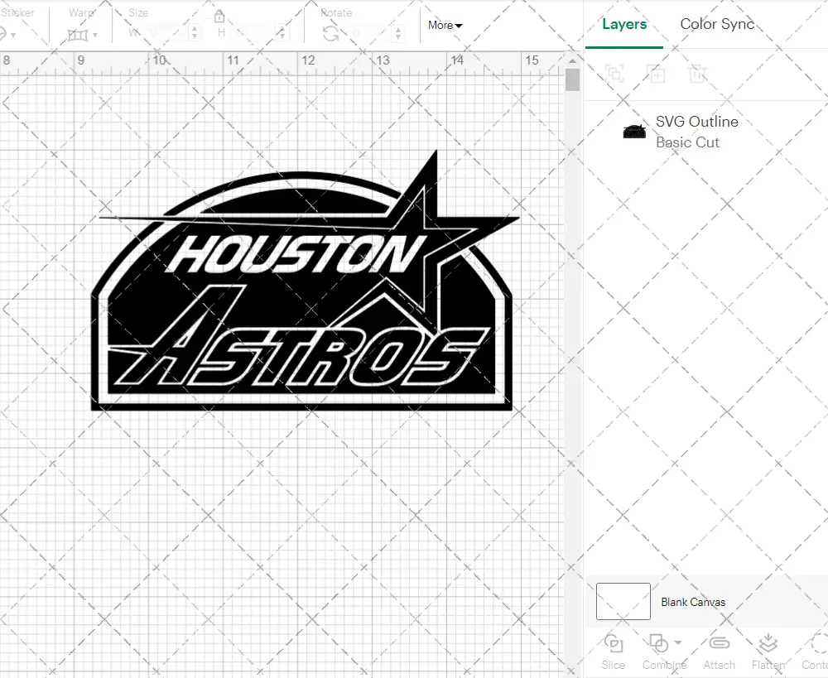Click the Attach icon
Screen dimensions: 828x678
tap(719, 652)
